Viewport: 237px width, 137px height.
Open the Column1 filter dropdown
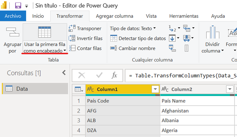155,89
